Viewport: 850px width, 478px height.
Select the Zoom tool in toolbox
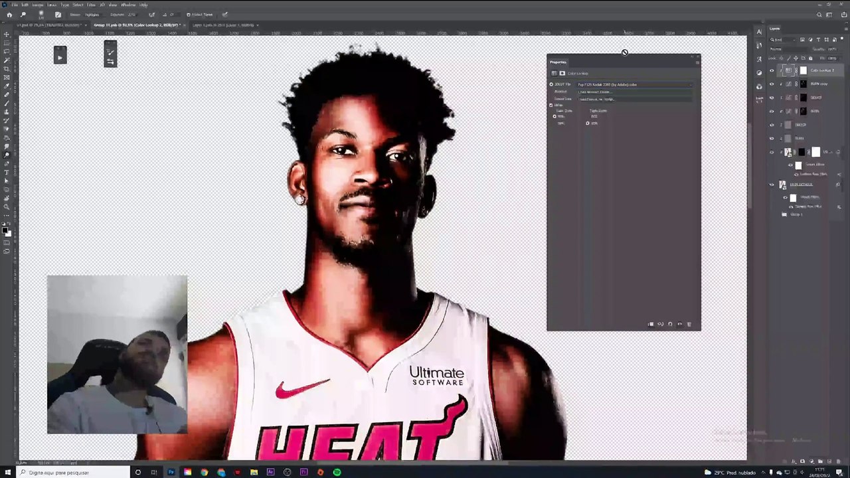tap(7, 206)
